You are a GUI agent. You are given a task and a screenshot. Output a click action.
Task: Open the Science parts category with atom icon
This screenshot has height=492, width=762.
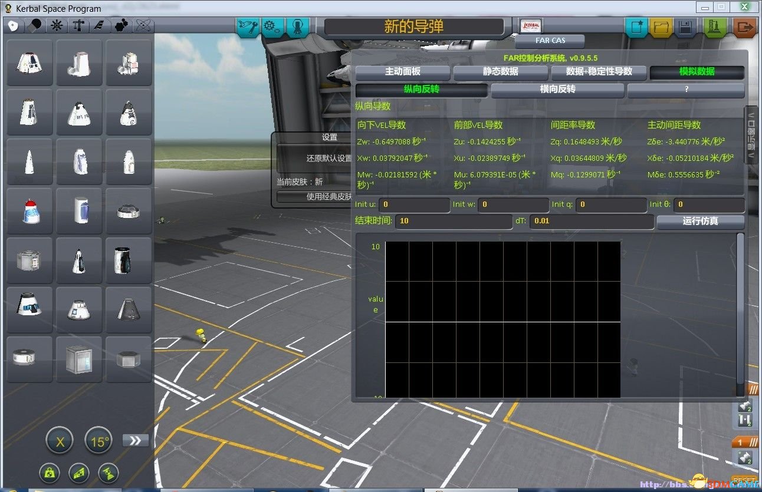coord(143,25)
